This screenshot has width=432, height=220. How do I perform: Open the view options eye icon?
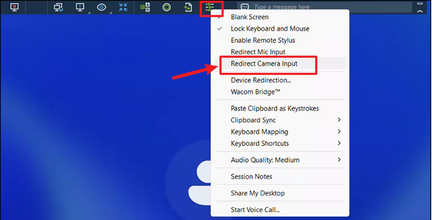[x=102, y=7]
